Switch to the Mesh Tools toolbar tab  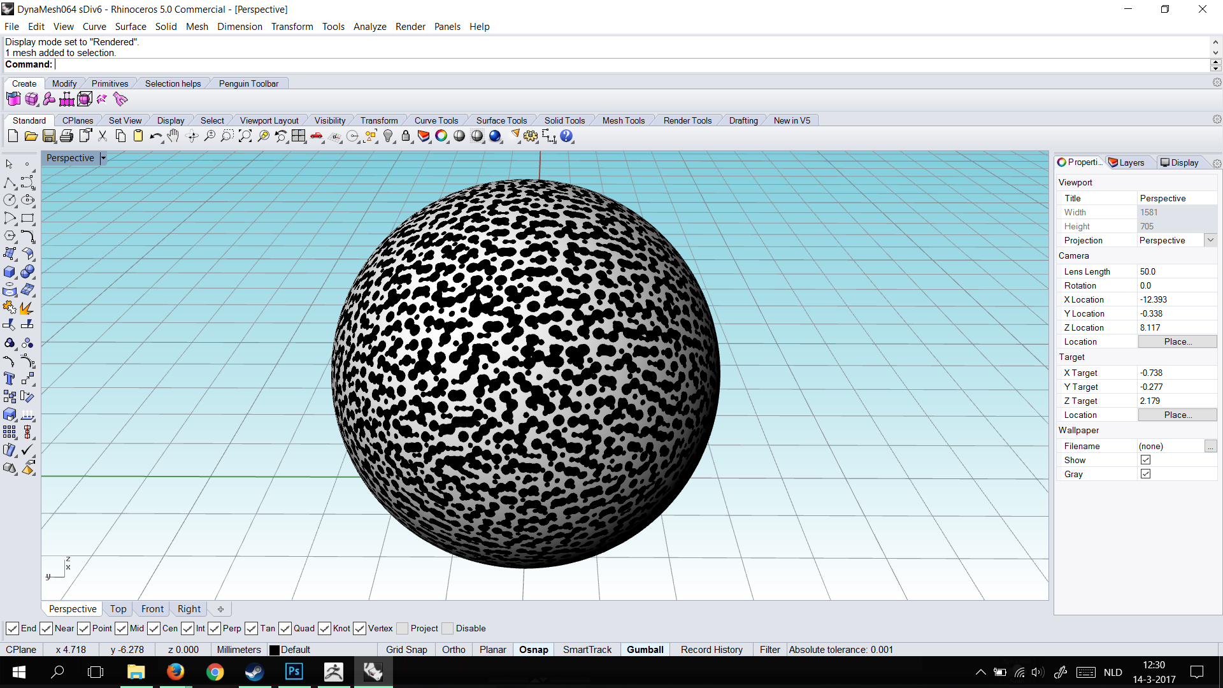(624, 120)
